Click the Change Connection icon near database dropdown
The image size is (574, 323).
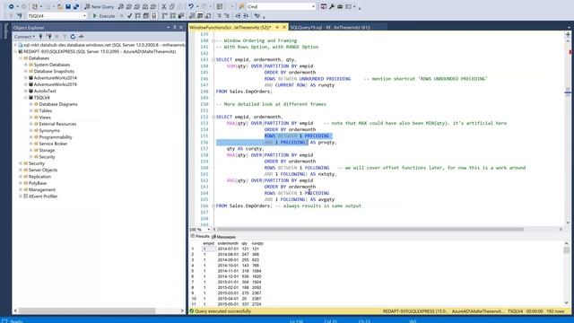point(20,16)
